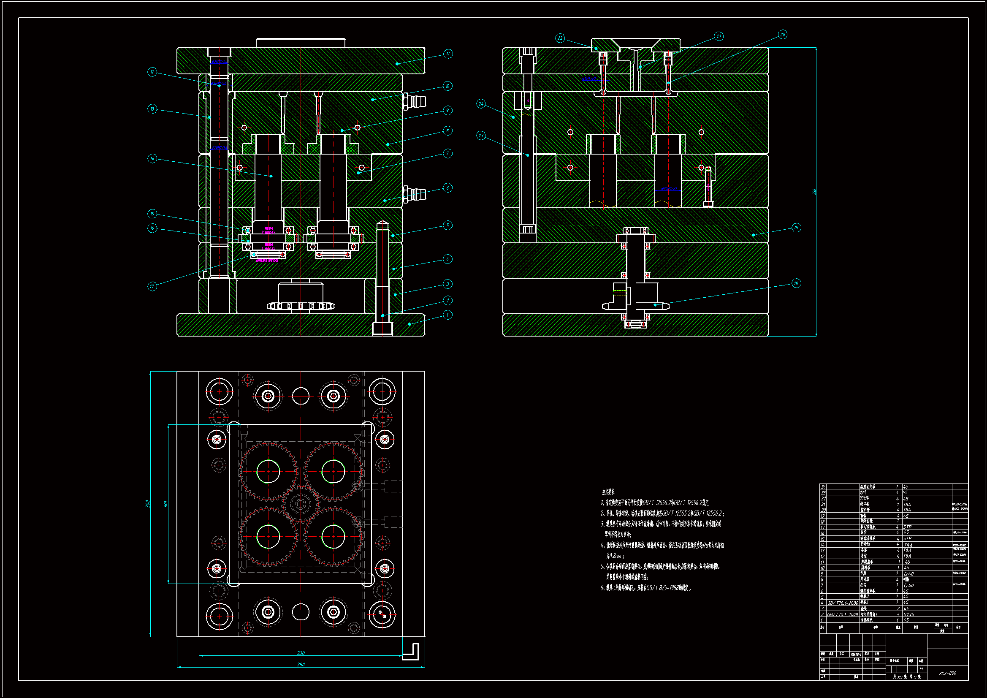
Task: Select part balloon number 24
Action: (x=481, y=103)
